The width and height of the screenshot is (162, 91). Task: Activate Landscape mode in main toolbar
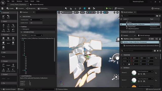(x=71, y=8)
